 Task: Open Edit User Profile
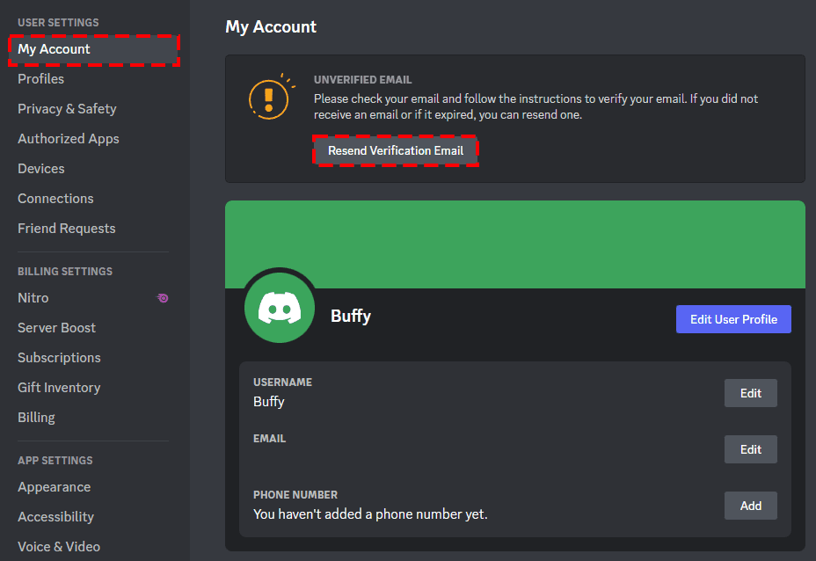(733, 318)
